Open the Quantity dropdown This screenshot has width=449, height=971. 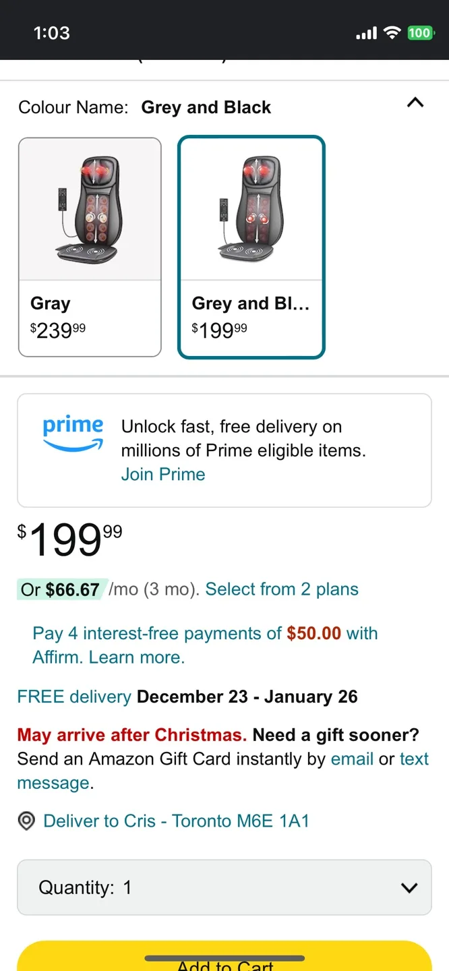click(x=224, y=887)
